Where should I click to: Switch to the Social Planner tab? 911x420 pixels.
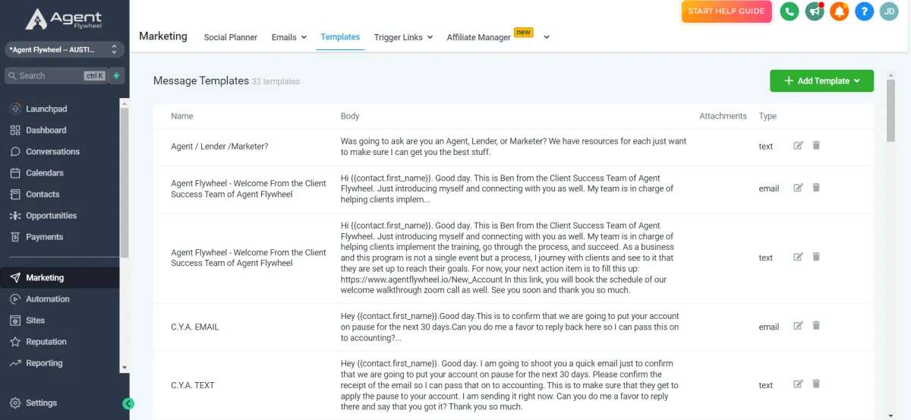(231, 37)
